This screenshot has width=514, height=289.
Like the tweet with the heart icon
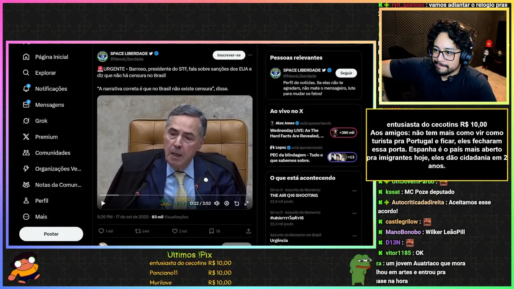click(175, 231)
